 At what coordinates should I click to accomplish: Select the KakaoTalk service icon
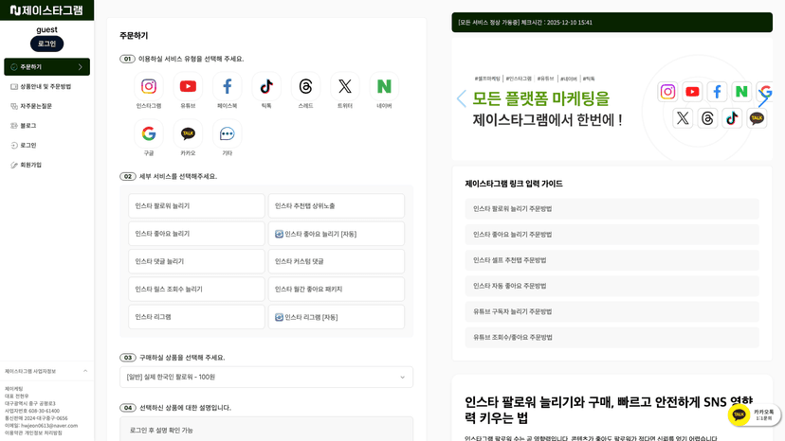[x=188, y=133]
